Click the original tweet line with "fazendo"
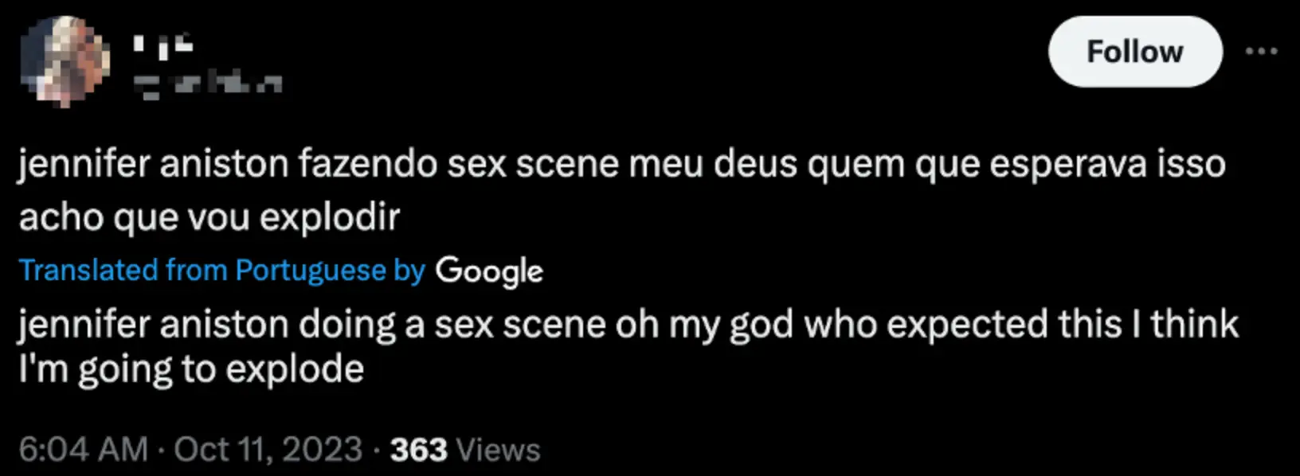Viewport: 1300px width, 476px height. pyautogui.click(x=621, y=165)
